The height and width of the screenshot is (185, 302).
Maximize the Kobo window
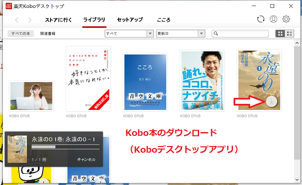(272, 6)
